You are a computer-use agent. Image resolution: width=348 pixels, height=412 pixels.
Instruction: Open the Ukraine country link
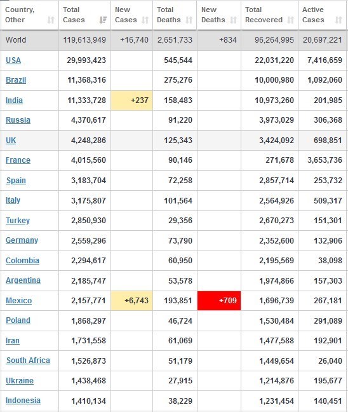[20, 380]
